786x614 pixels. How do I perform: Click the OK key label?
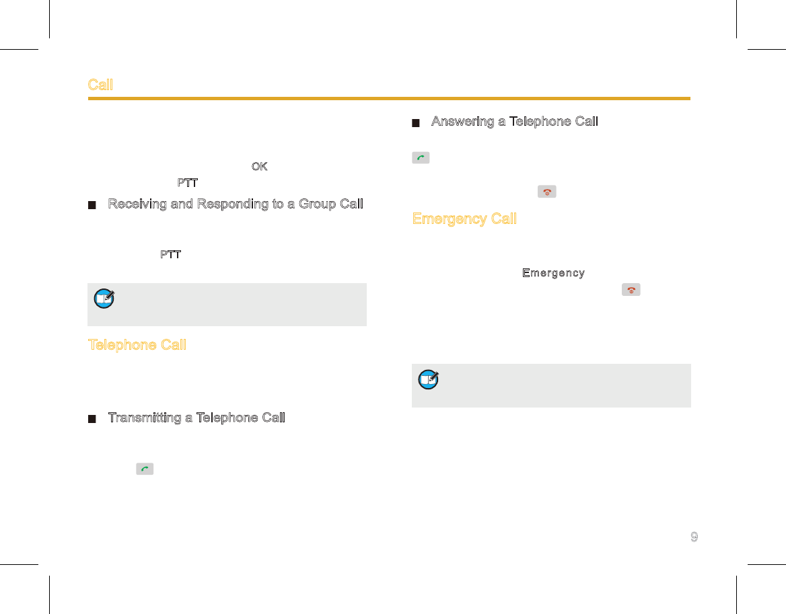tap(259, 166)
